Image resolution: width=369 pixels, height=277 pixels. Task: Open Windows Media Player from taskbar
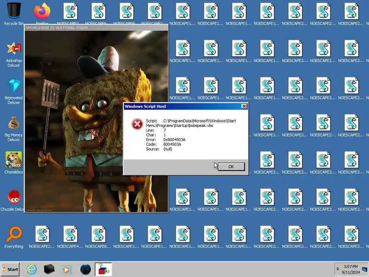[x=67, y=269]
